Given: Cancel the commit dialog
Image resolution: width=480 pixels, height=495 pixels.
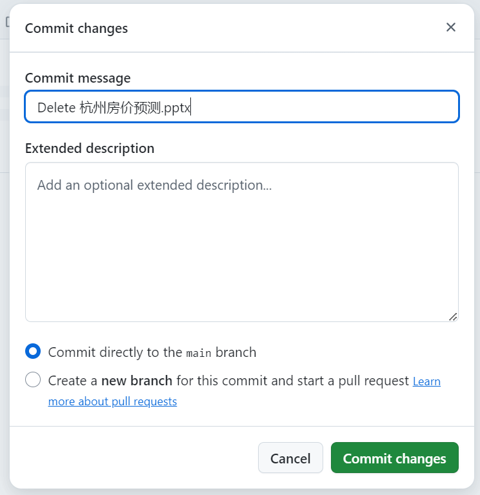Looking at the screenshot, I should [x=290, y=458].
